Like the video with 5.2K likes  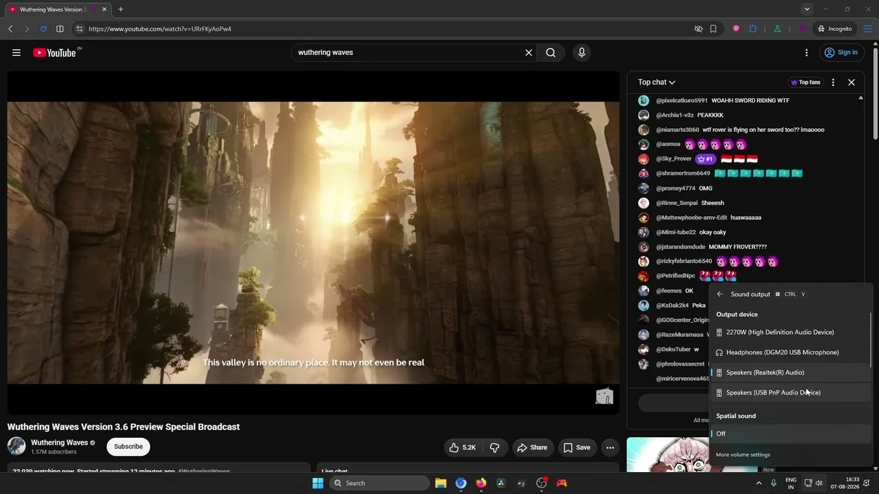pos(462,447)
